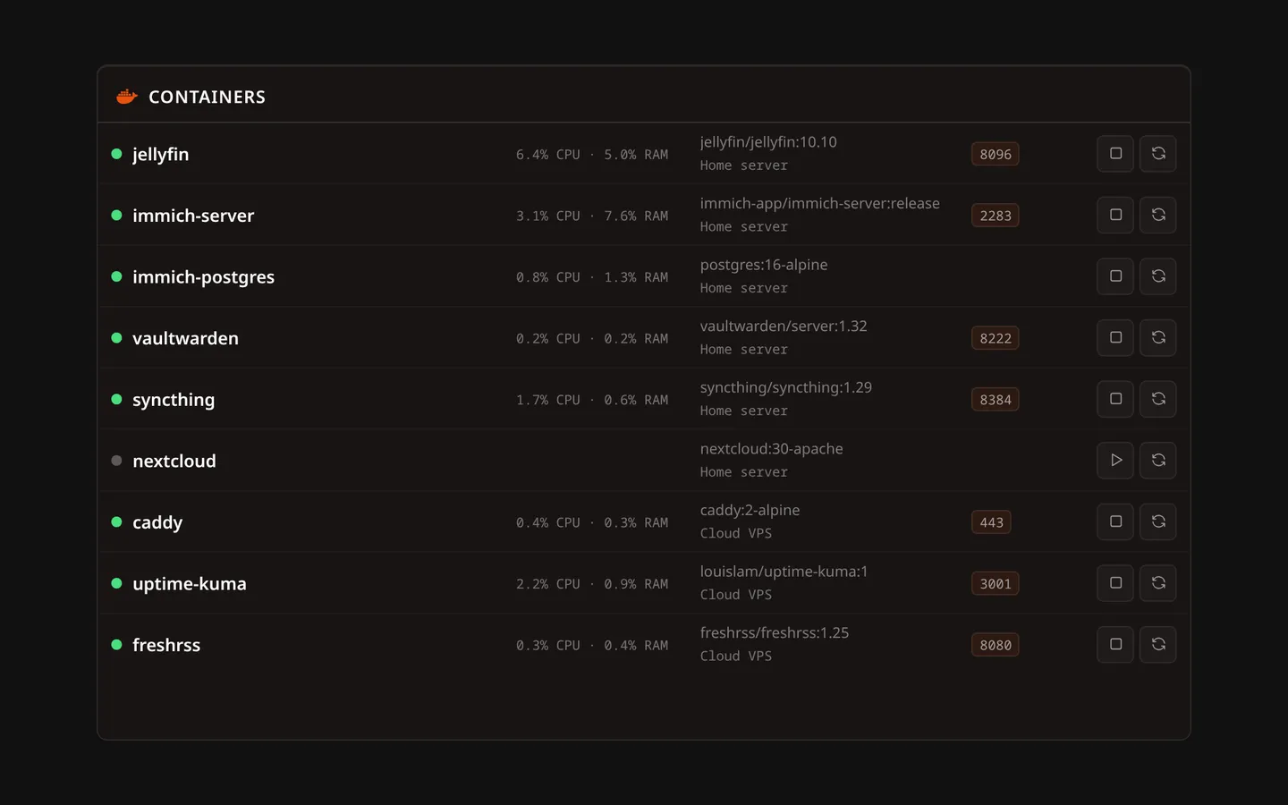The height and width of the screenshot is (805, 1288).
Task: Stop the immich-postgres container
Action: 1115,276
